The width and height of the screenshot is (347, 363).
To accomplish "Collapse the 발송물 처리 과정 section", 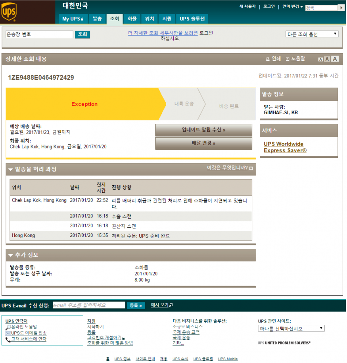I will 10,169.
